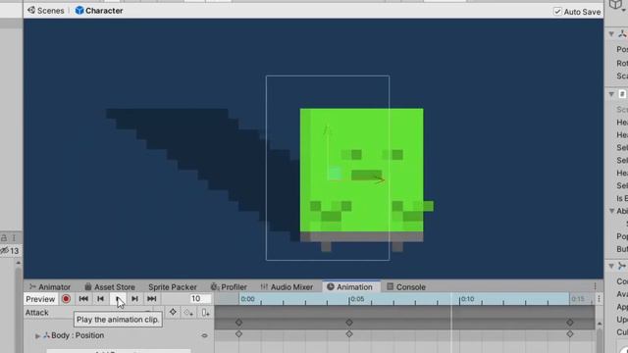628x353 pixels.
Task: Switch to the Profiler tab
Action: [x=229, y=287]
